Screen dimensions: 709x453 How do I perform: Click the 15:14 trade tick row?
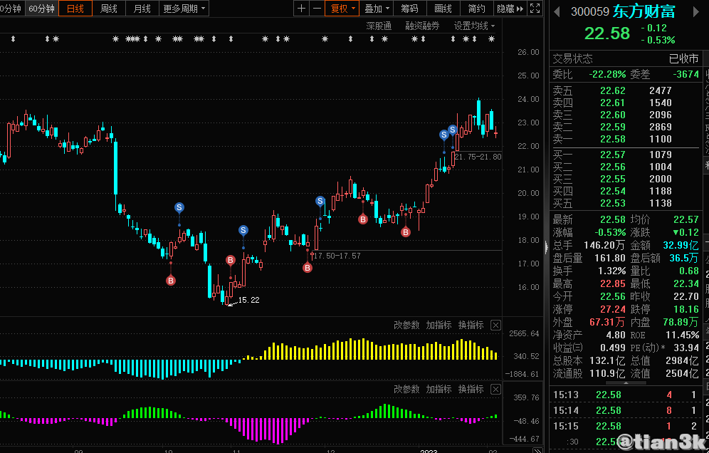(625, 410)
